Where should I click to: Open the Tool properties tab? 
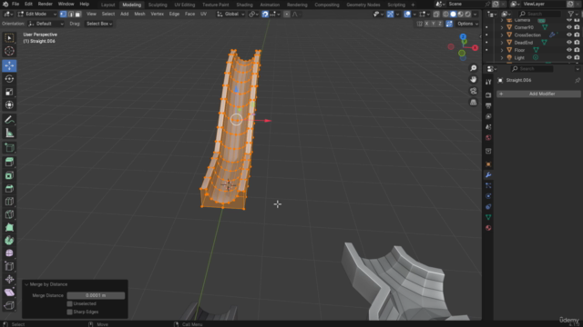click(488, 82)
